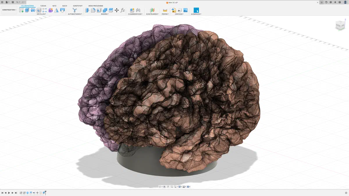This screenshot has width=349, height=196.
Task: Click the Measure icon above Prüfen
Action: (165, 10)
